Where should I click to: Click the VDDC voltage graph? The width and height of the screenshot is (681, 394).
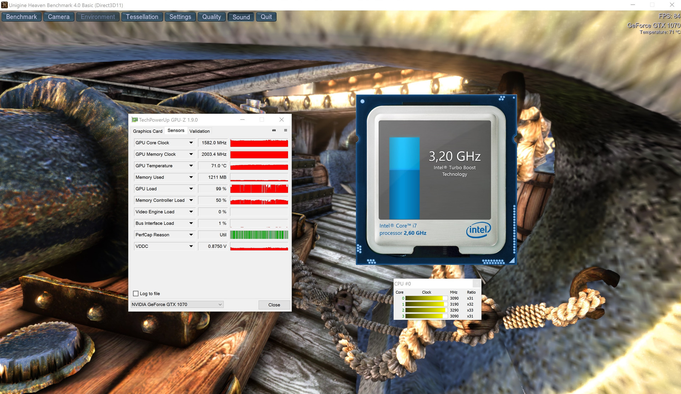click(259, 246)
